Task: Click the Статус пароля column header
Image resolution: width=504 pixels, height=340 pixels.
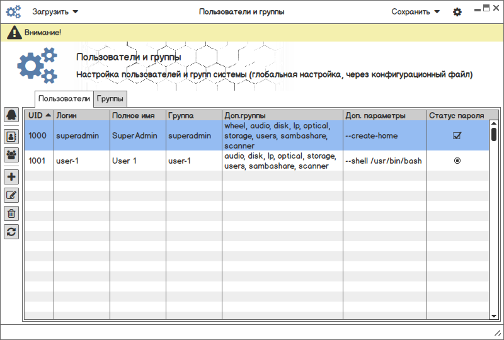Action: click(x=457, y=115)
